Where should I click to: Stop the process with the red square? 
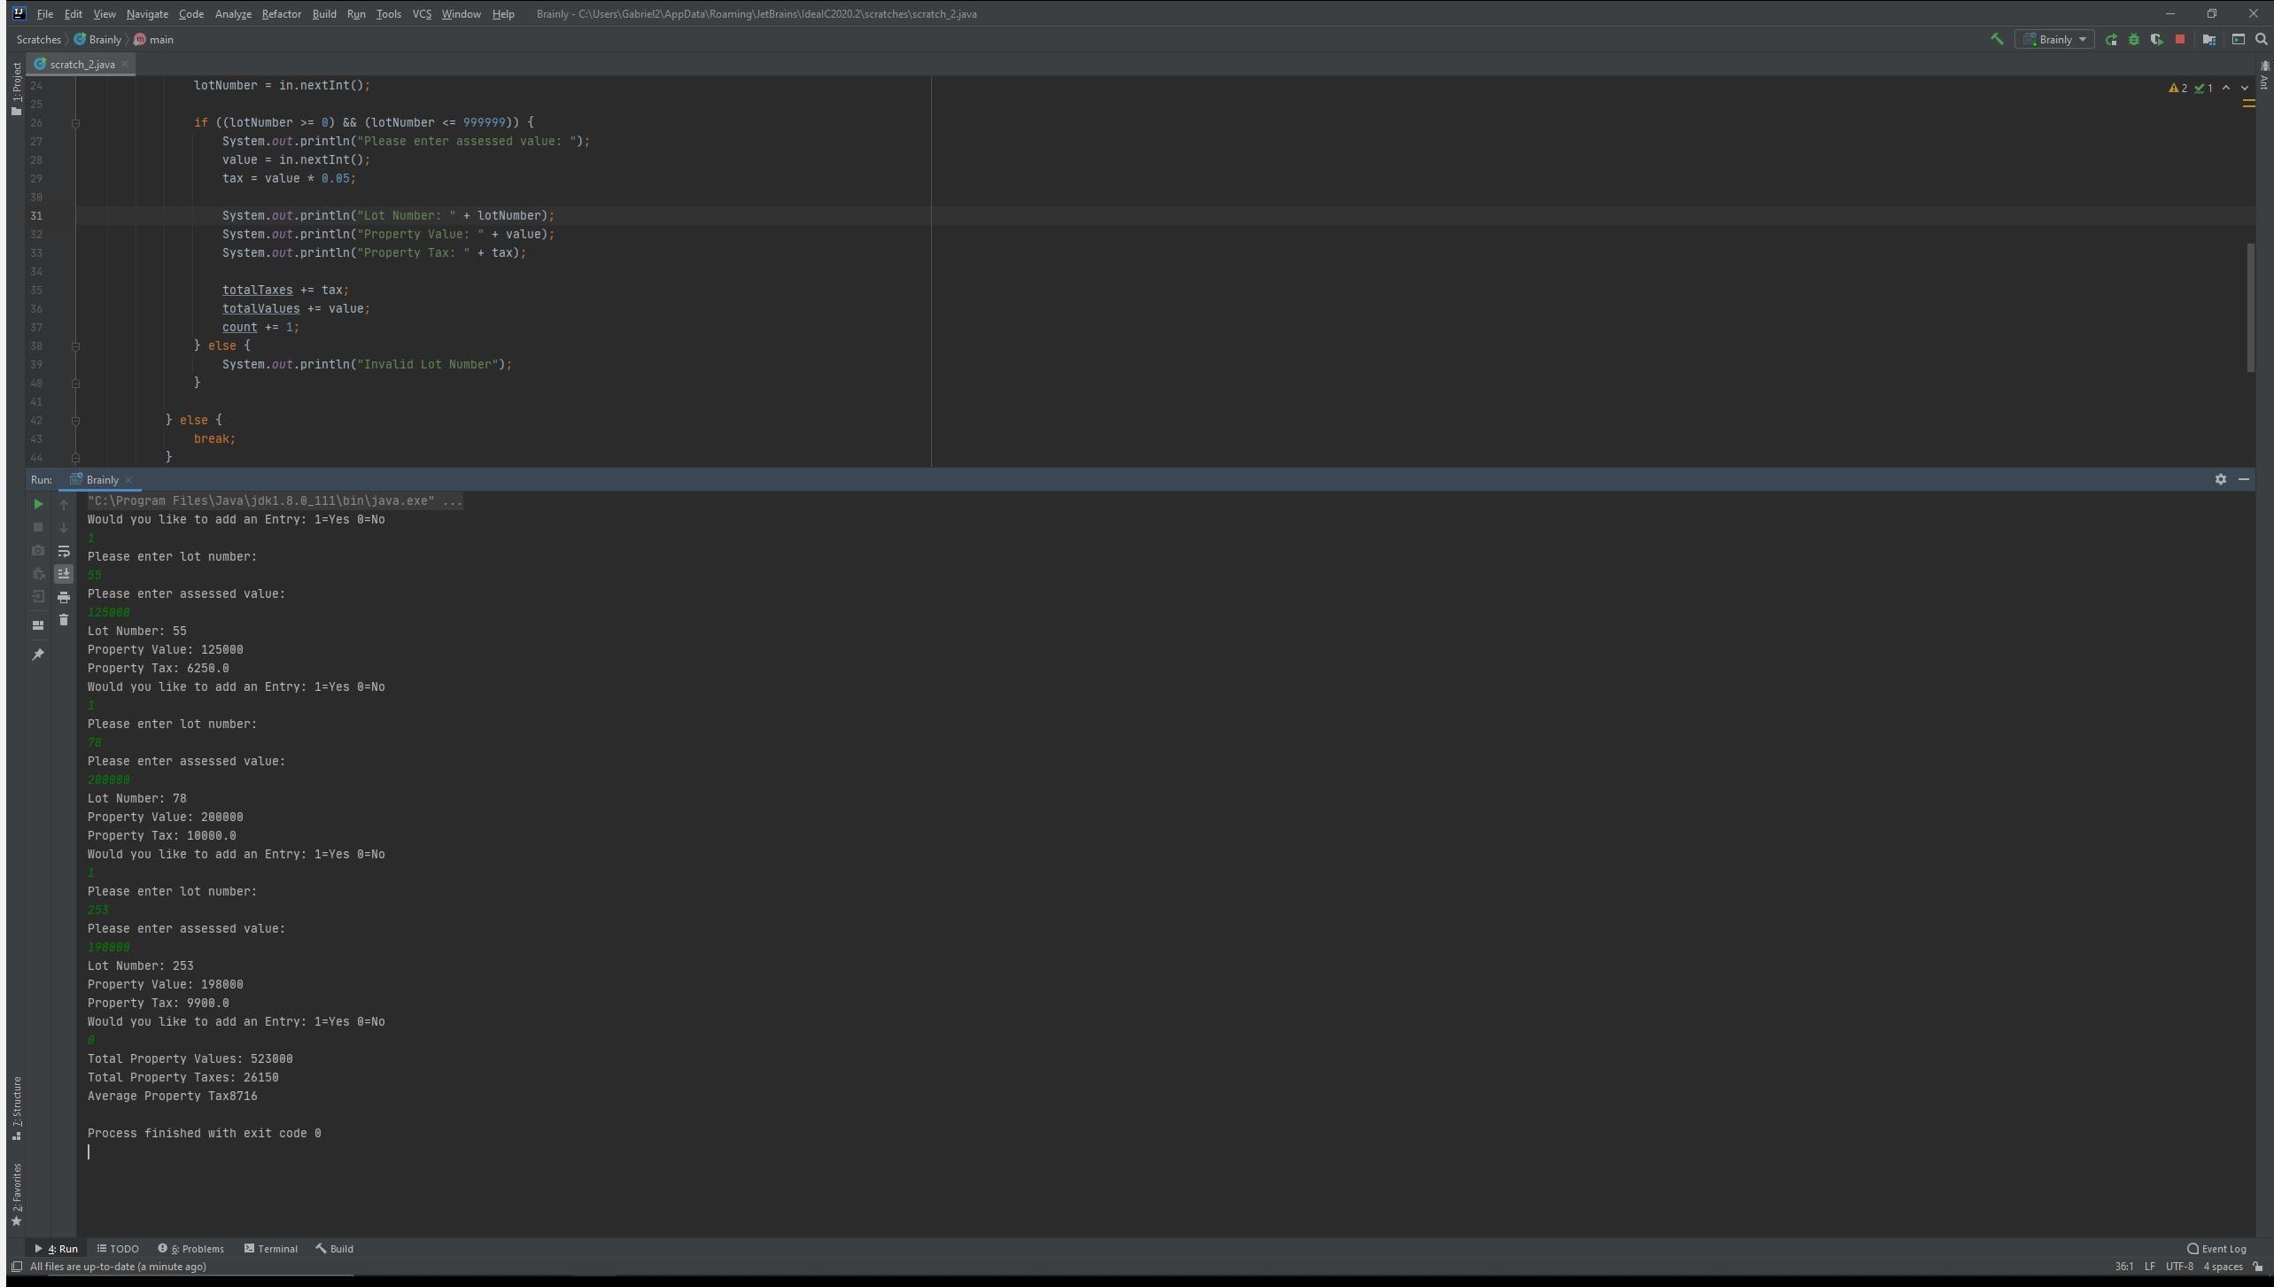click(2180, 39)
